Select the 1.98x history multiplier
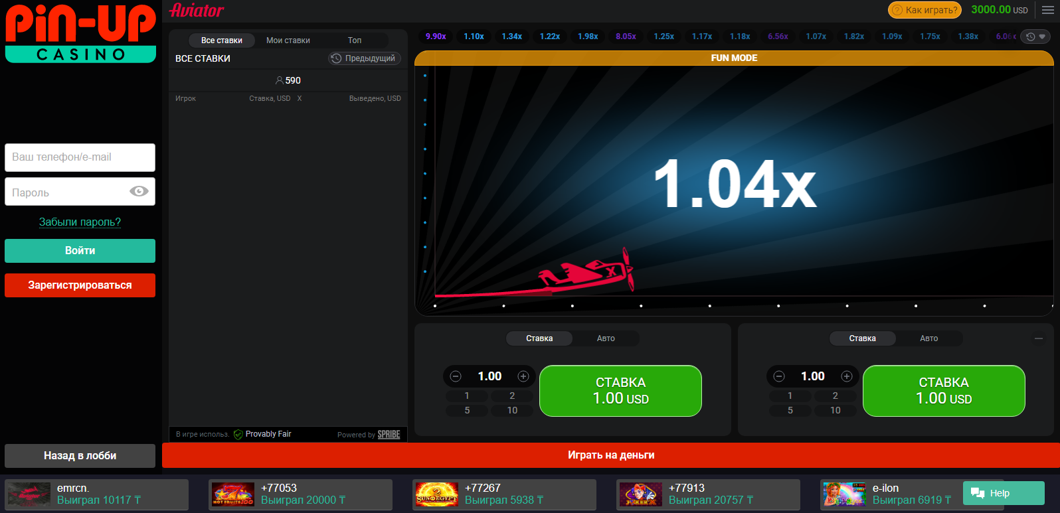 (588, 37)
